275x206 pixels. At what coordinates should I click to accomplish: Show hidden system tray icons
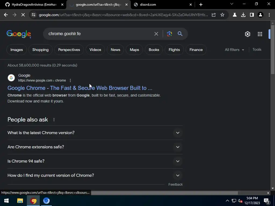pos(227,201)
